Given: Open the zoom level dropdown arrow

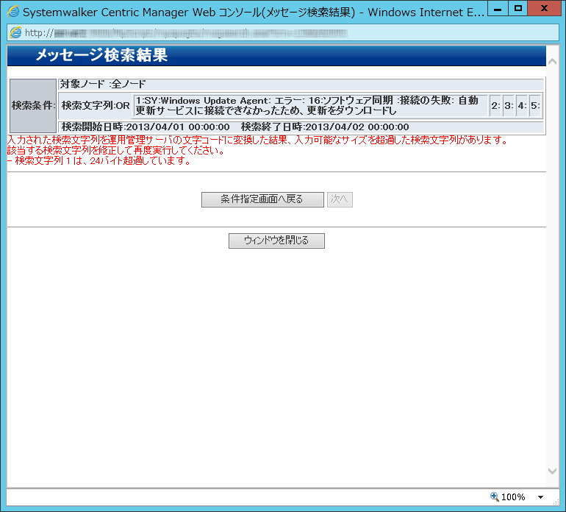Looking at the screenshot, I should (540, 497).
